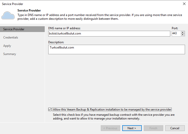Click the 'Allow this Veeam Backup & Replication' label

(112, 109)
